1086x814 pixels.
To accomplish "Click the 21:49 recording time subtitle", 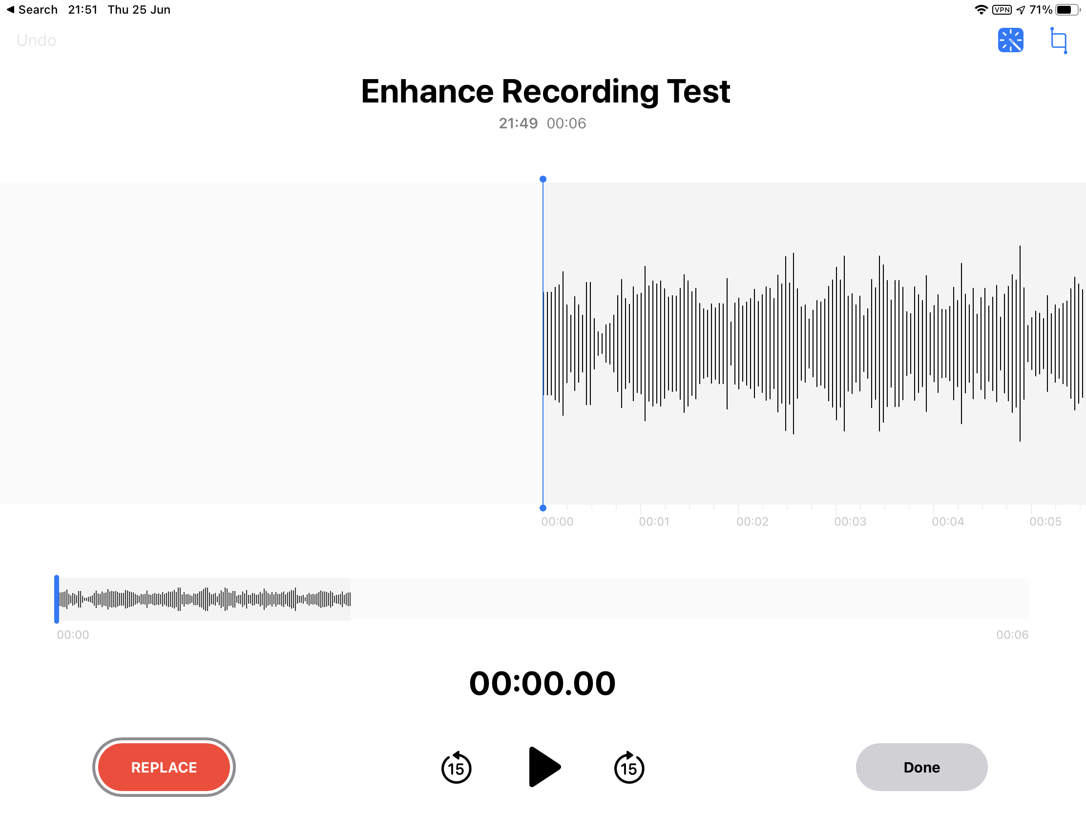I will click(518, 123).
